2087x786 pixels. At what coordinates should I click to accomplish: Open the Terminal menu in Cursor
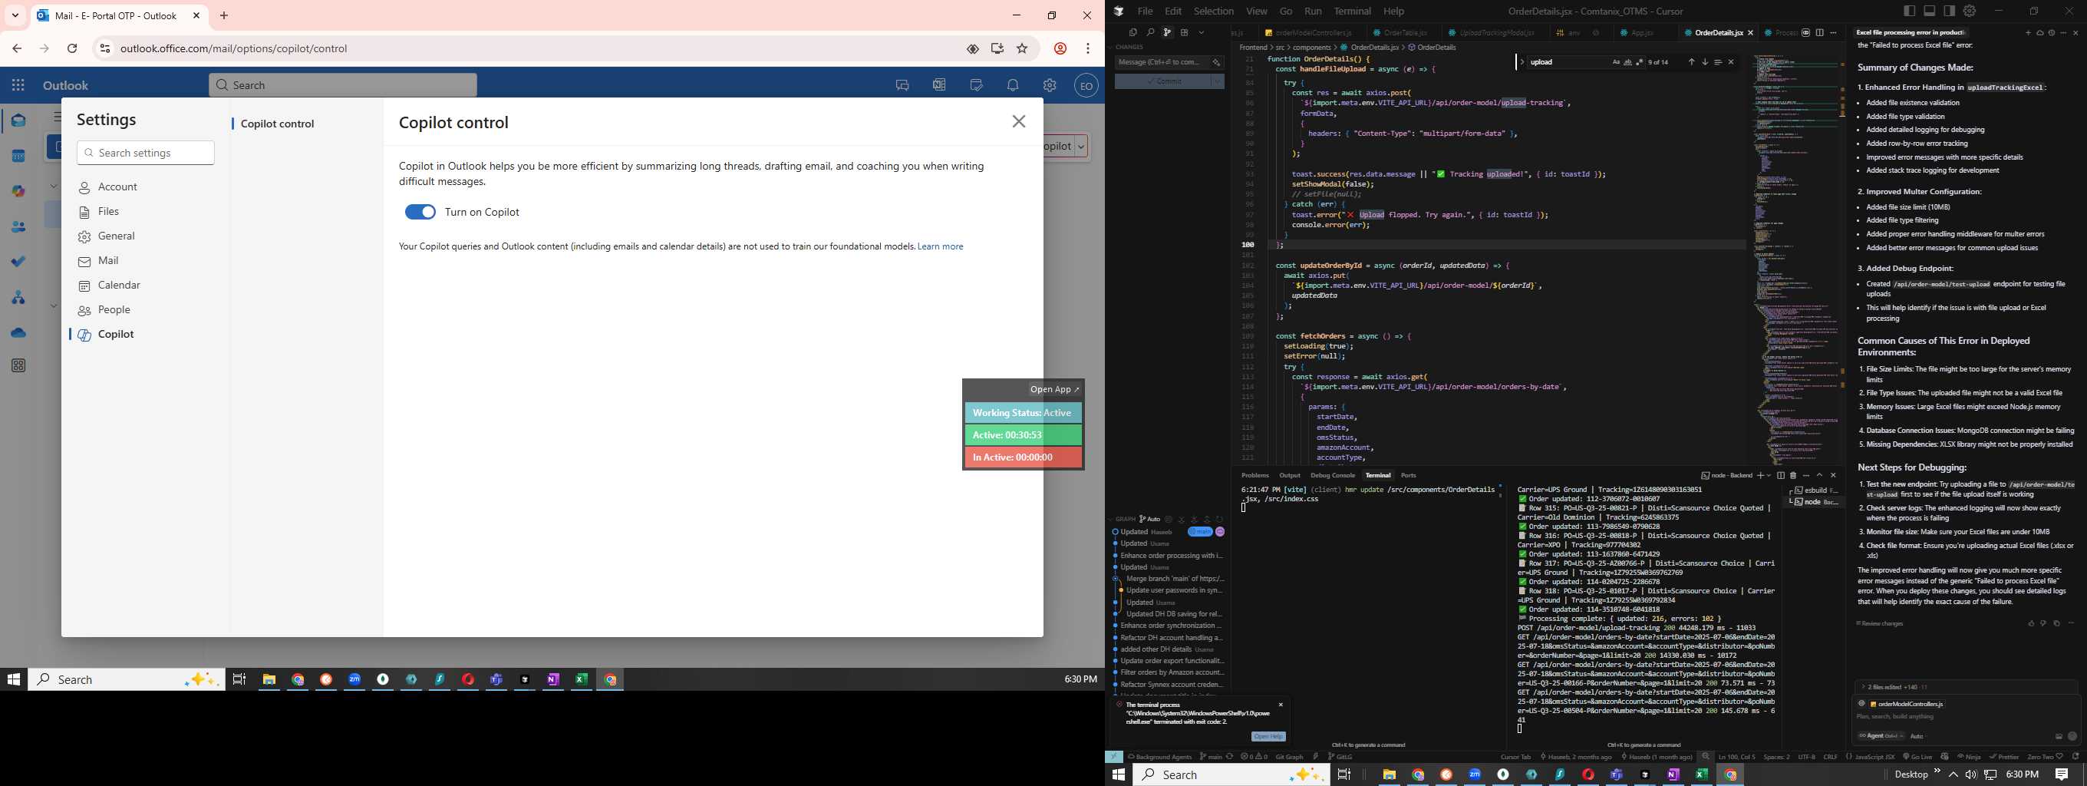(1352, 12)
